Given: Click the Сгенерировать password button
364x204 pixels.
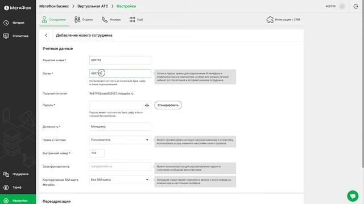Looking at the screenshot, I should coord(168,105).
